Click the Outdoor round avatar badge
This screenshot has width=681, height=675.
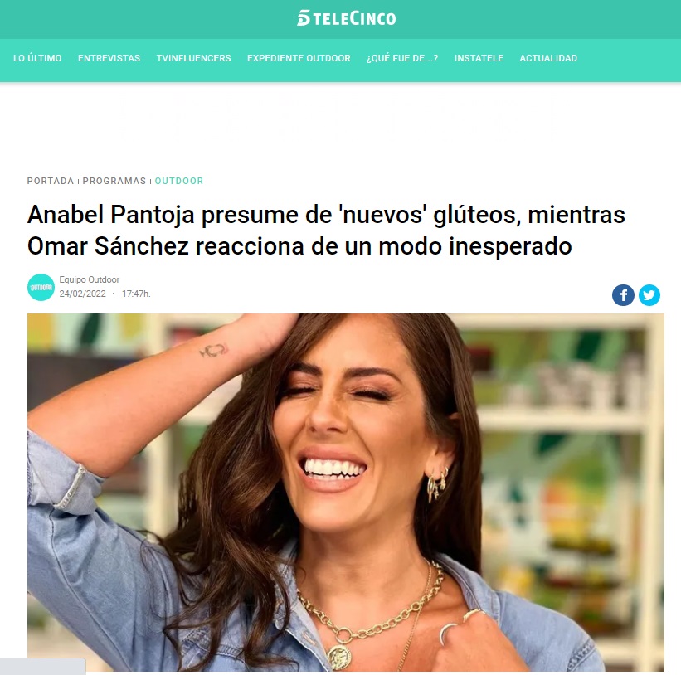(x=41, y=287)
